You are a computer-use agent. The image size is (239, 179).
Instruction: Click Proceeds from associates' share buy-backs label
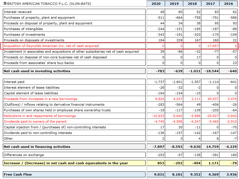click(39, 63)
